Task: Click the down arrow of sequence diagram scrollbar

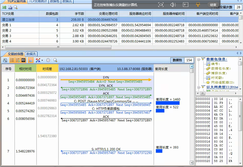Action: [192, 163]
